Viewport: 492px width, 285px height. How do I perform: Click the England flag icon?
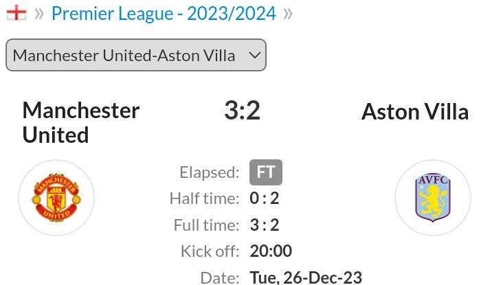[x=16, y=13]
